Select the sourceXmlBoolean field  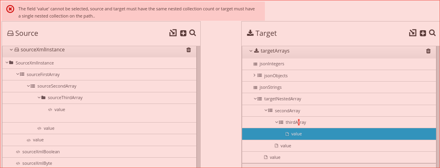click(x=41, y=152)
